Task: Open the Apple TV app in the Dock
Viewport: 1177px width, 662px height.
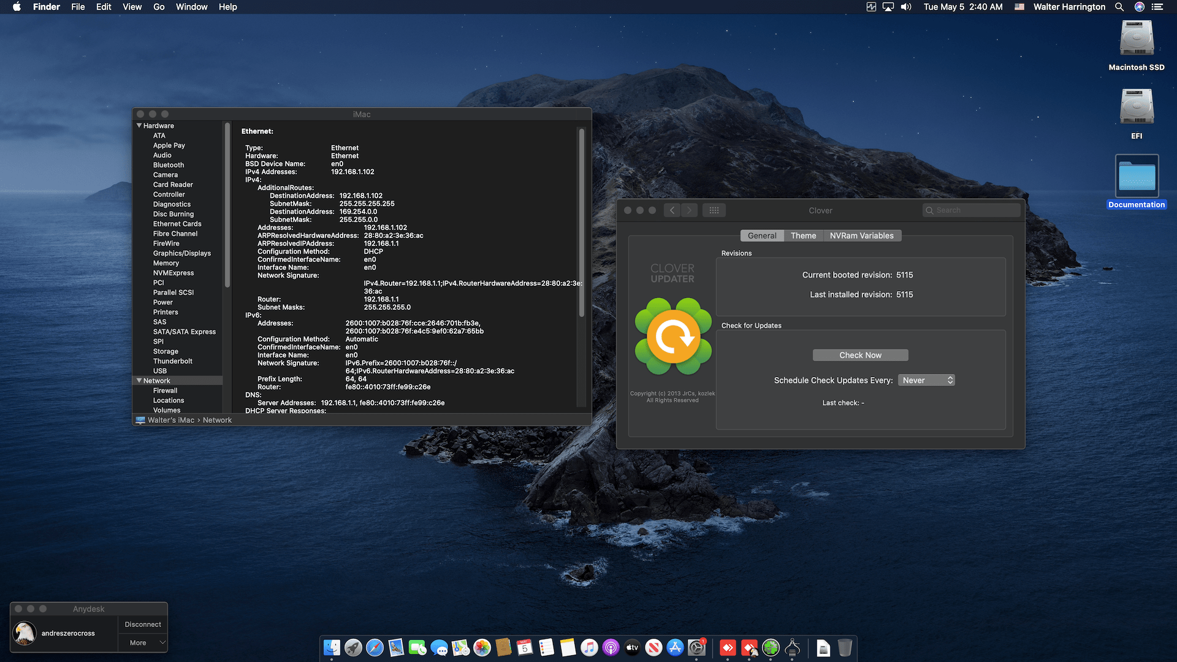Action: tap(632, 647)
